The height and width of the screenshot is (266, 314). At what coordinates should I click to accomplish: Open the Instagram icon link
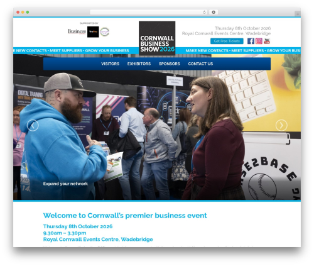[x=259, y=41]
